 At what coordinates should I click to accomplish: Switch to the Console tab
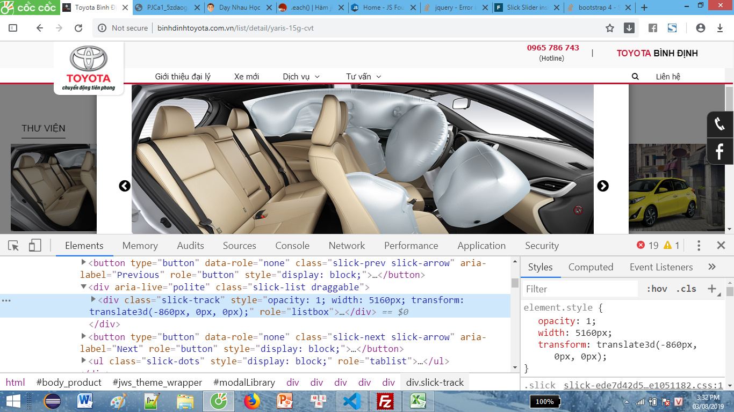coord(292,246)
